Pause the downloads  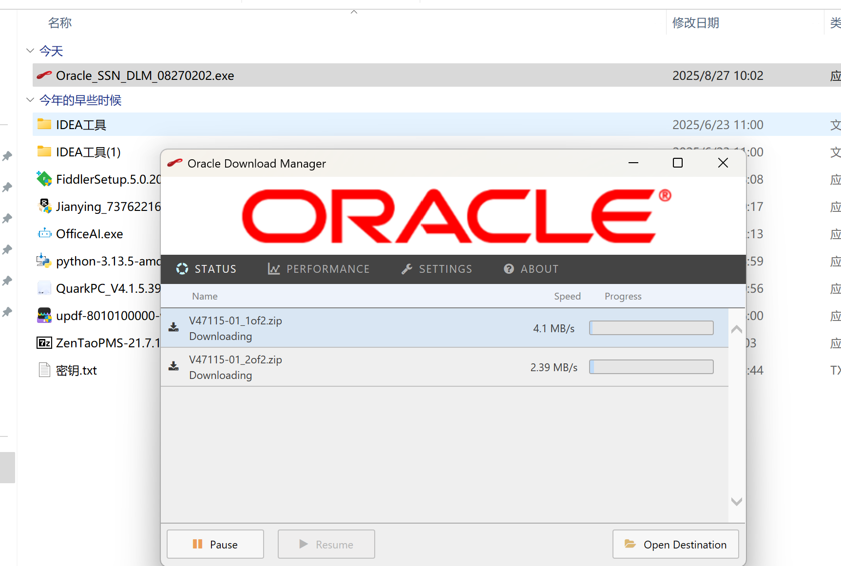tap(215, 544)
